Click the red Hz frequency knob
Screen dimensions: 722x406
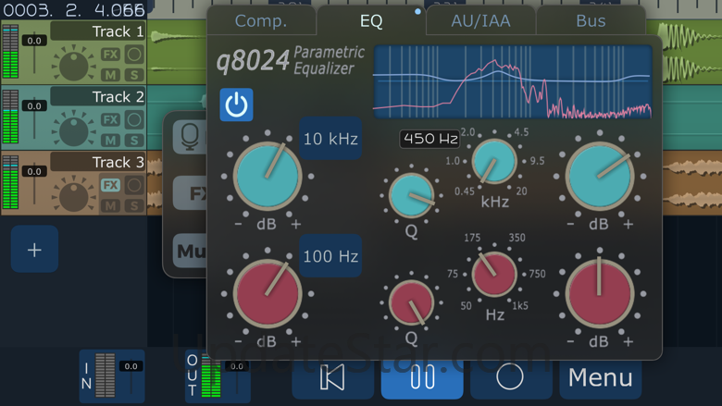click(494, 274)
